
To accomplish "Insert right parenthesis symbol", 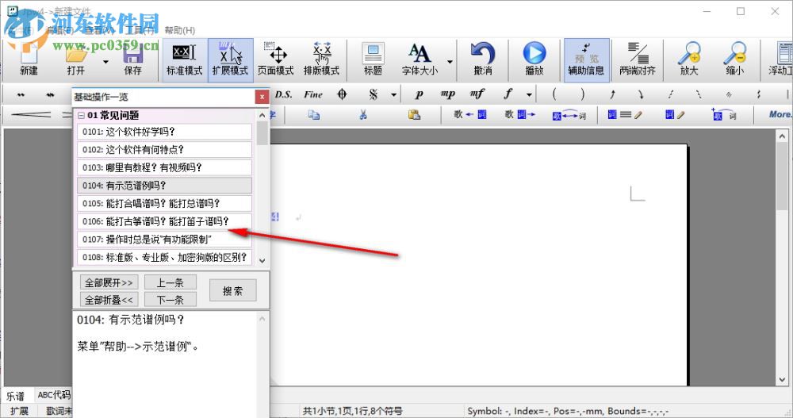I will 583,94.
